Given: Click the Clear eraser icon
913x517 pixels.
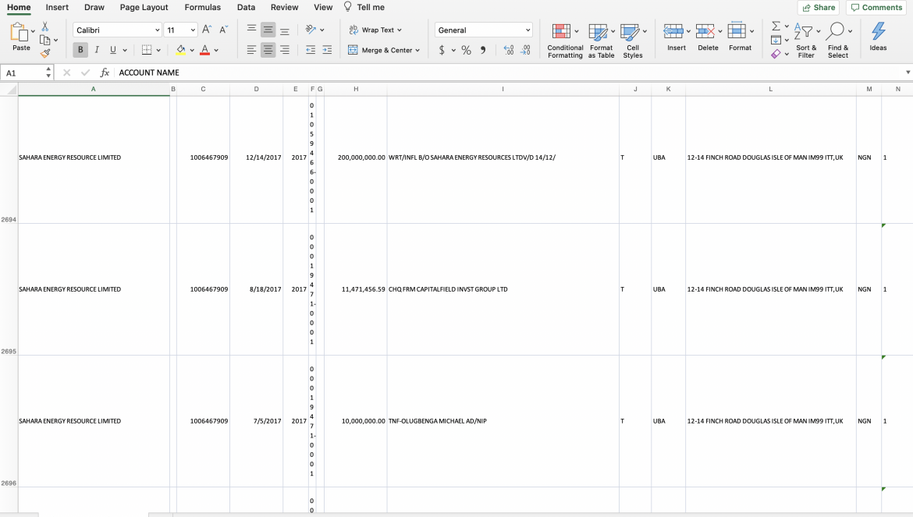Looking at the screenshot, I should (776, 54).
